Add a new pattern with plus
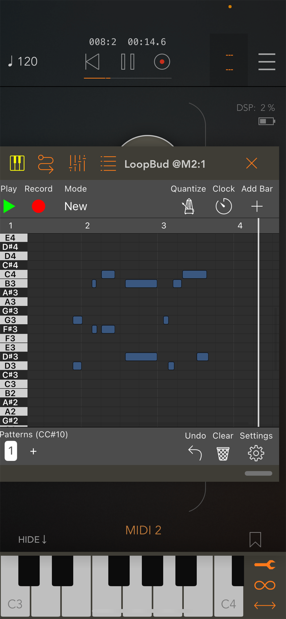286x619 pixels. click(x=33, y=451)
